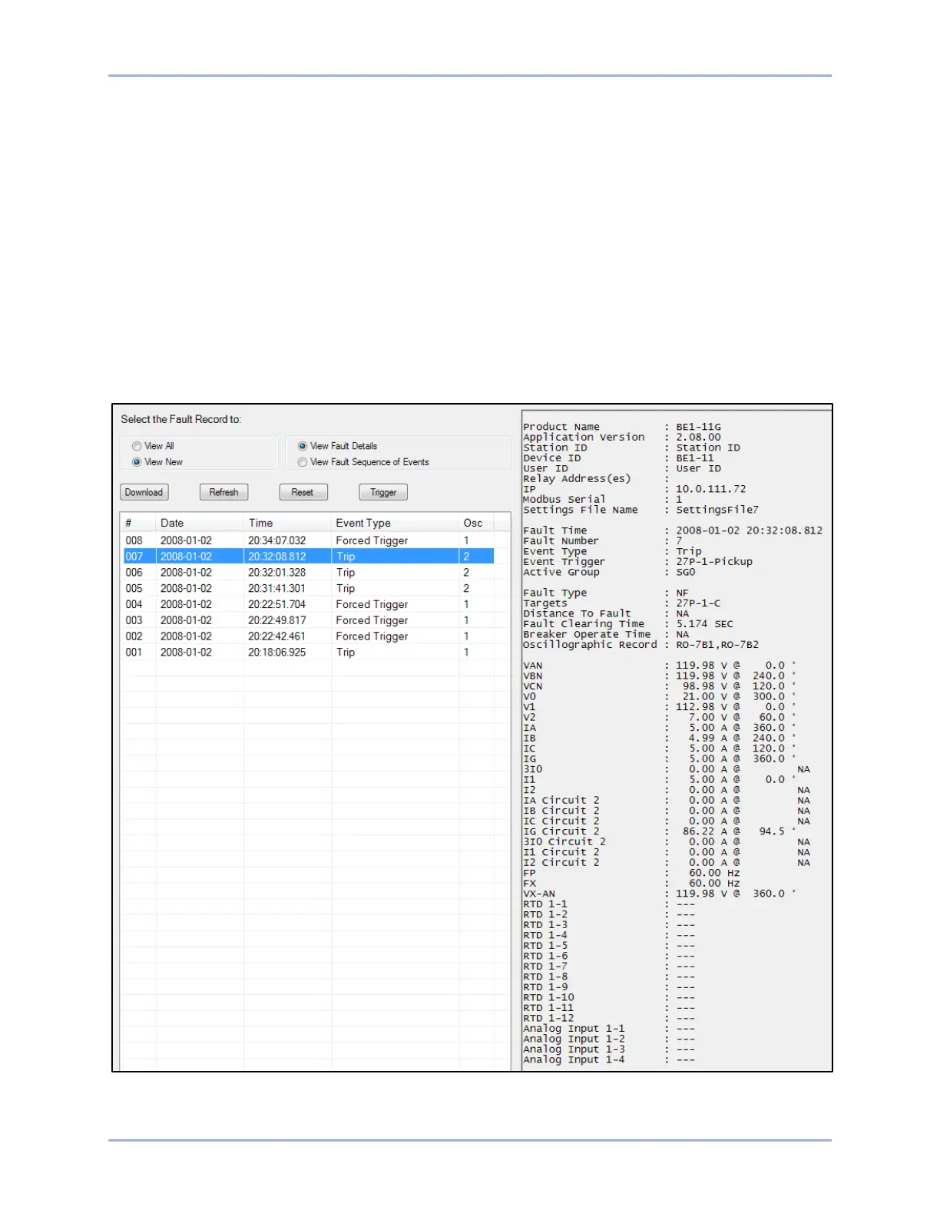Click Targets value 27P-1-C

tap(698, 603)
